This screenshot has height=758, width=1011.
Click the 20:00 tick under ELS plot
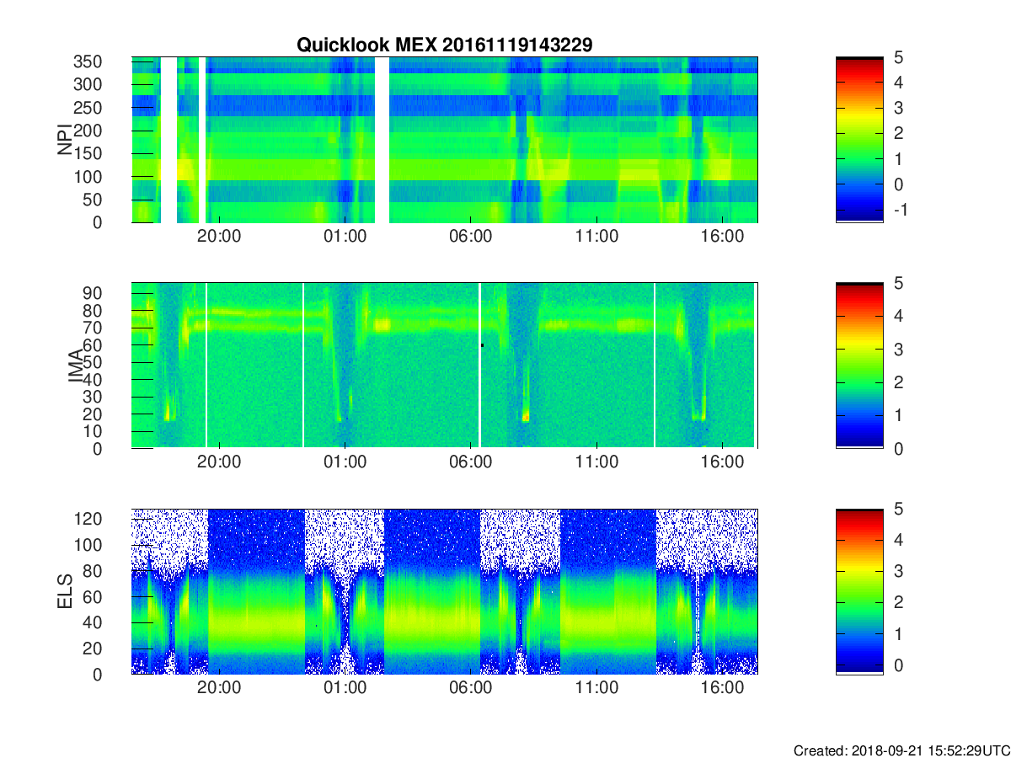219,688
